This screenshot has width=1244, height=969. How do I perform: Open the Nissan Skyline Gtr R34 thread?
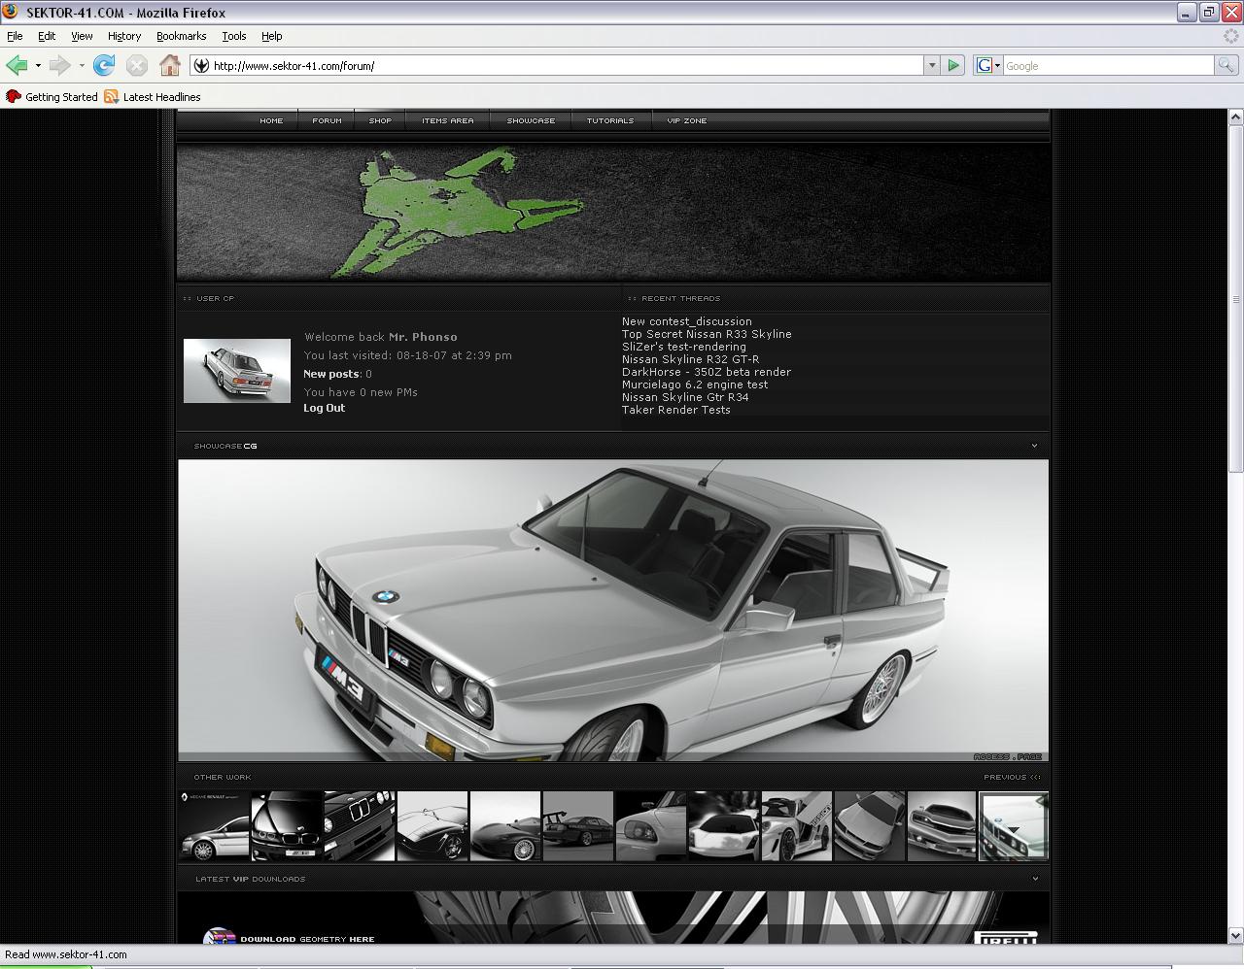(x=685, y=397)
